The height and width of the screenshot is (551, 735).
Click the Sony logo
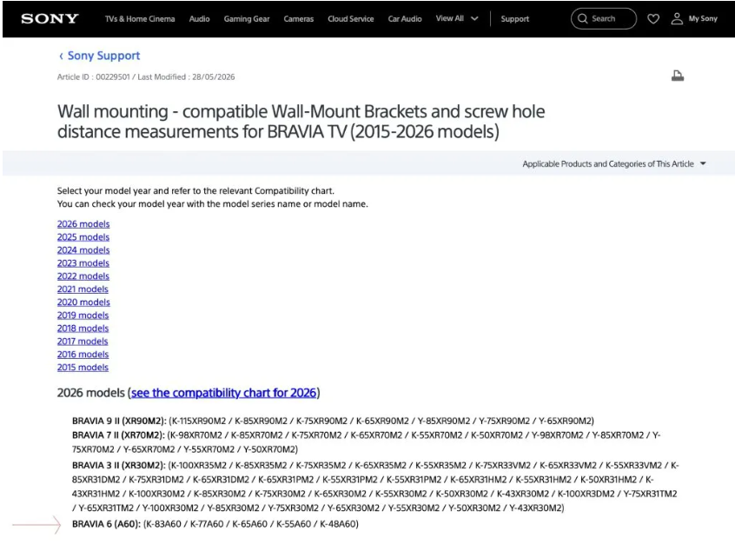point(50,19)
